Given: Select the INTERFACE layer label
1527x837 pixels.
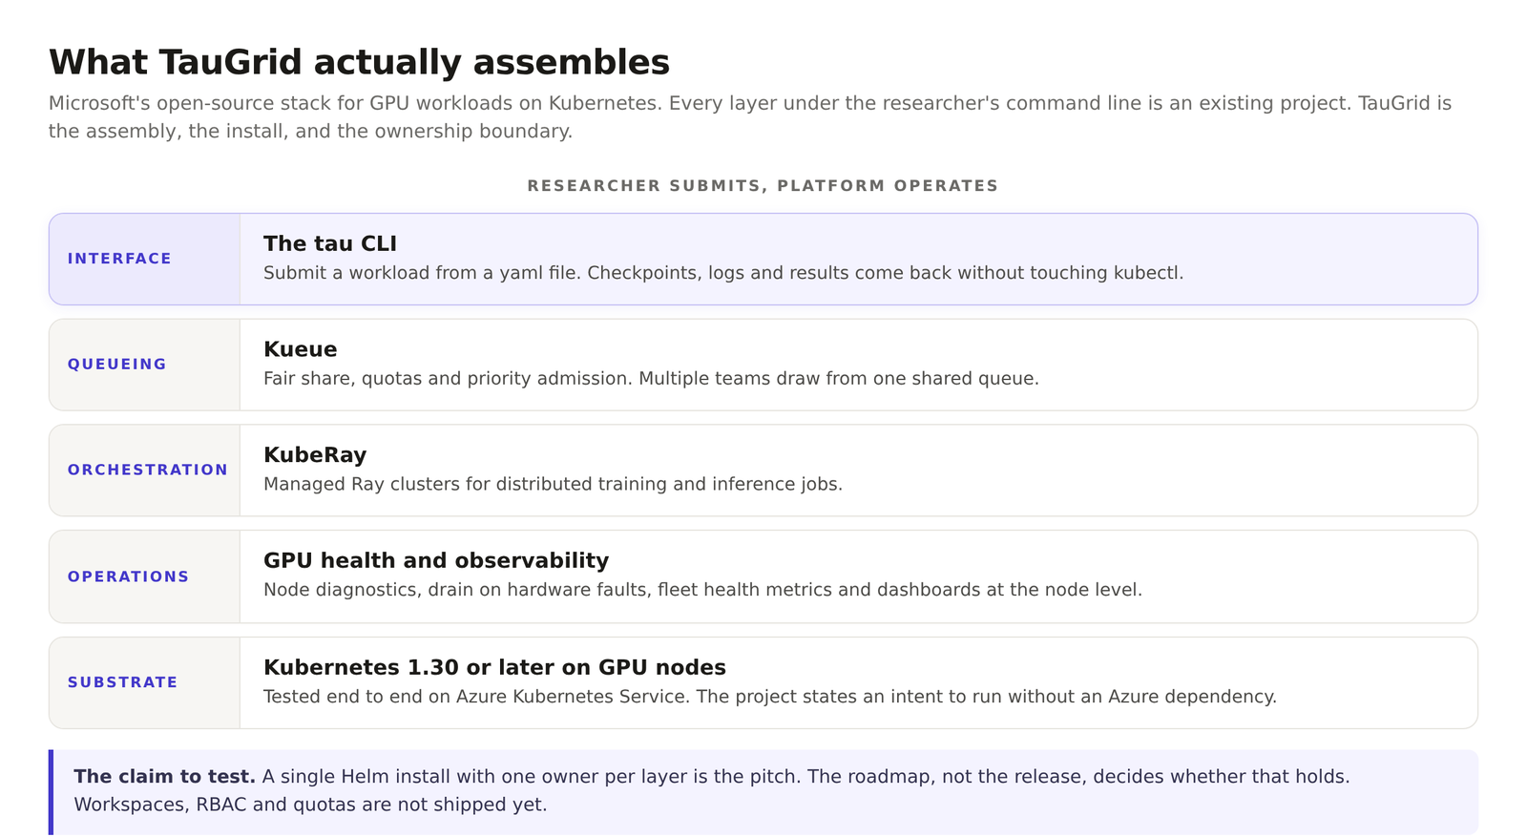Looking at the screenshot, I should pyautogui.click(x=119, y=259).
